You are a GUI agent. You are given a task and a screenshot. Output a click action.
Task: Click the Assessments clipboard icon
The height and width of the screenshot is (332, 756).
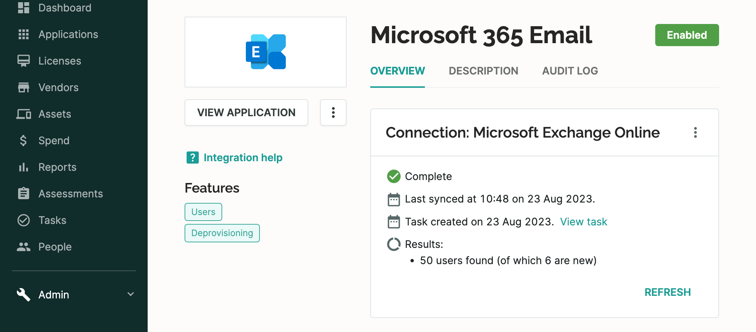(x=24, y=193)
